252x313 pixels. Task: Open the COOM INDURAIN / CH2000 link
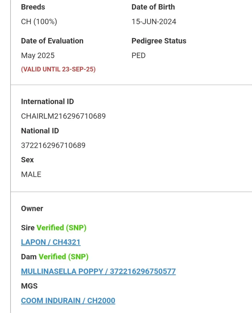point(68,301)
